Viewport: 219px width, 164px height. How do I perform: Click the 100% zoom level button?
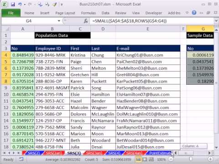(x=162, y=159)
